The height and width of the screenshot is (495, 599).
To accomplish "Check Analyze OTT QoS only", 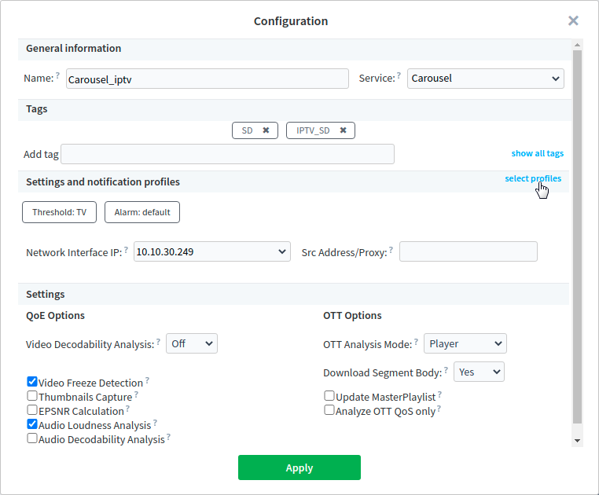I will (329, 410).
